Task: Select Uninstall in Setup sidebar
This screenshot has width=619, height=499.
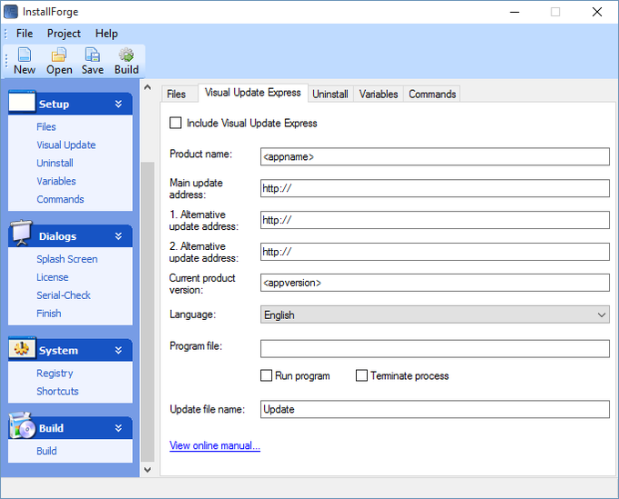Action: [55, 164]
